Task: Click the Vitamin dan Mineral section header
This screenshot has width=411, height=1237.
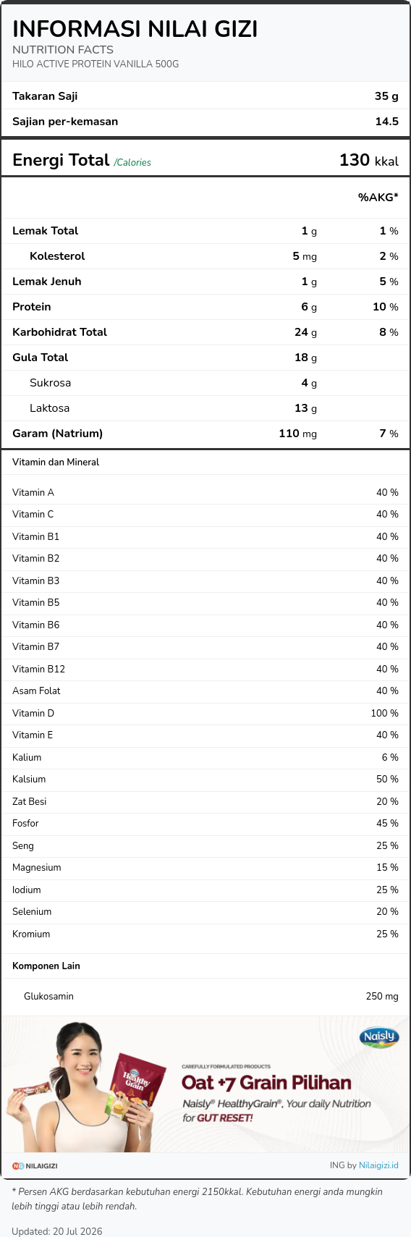Action: [56, 462]
